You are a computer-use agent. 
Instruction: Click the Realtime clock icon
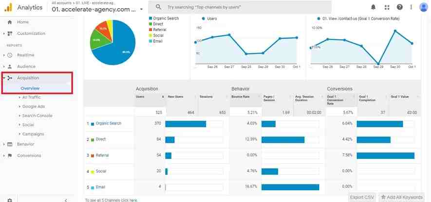(x=10, y=55)
